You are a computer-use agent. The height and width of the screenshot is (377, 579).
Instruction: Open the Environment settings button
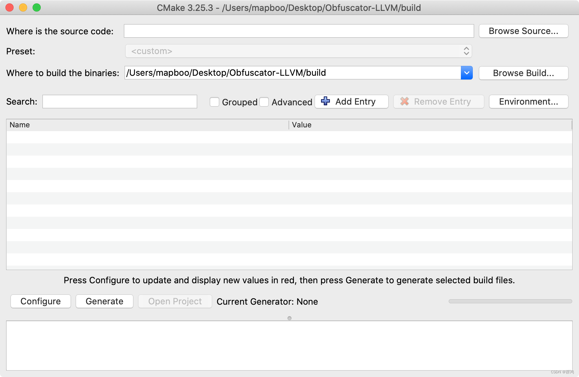528,102
